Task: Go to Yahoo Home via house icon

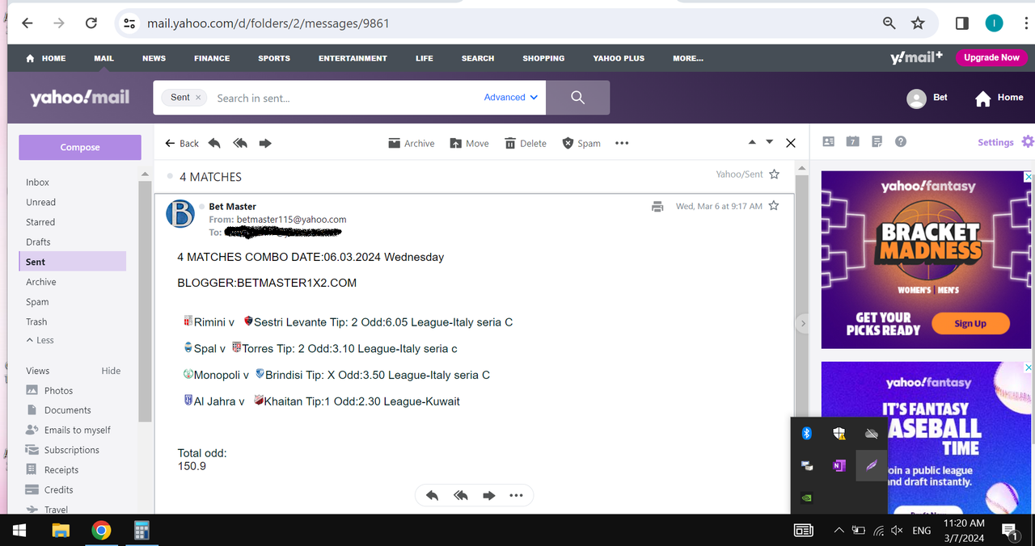Action: click(x=983, y=99)
